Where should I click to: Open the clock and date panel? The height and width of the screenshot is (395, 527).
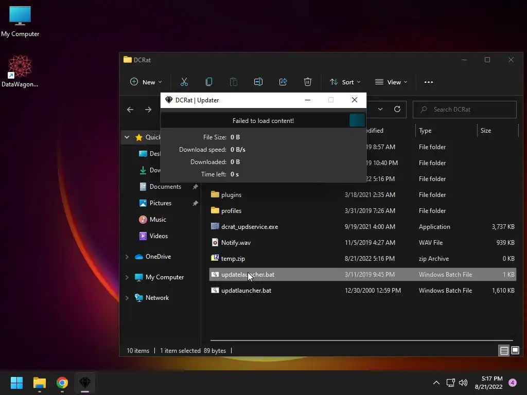tap(488, 383)
